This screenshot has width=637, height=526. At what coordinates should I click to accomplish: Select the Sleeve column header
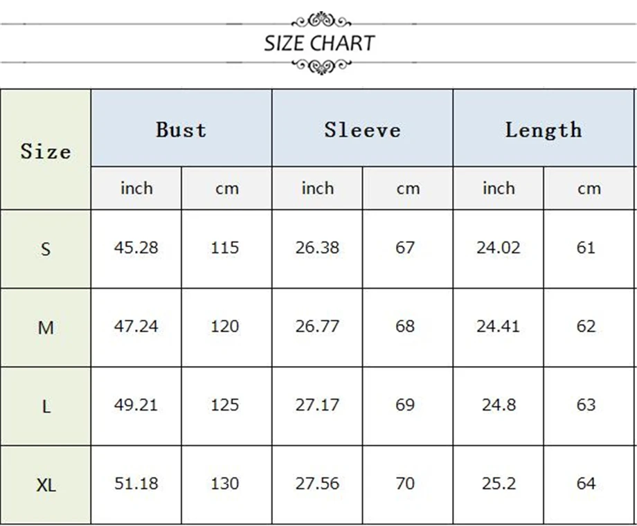pos(362,128)
